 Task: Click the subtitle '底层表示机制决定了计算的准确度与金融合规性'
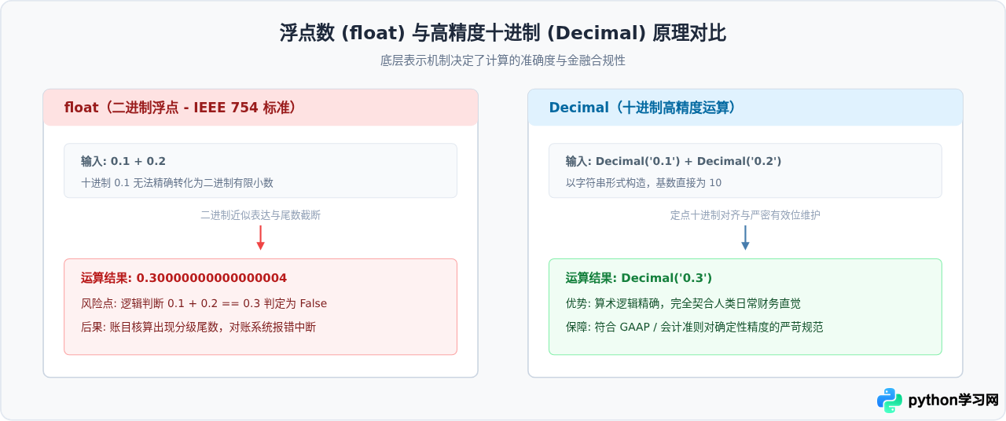click(x=503, y=60)
